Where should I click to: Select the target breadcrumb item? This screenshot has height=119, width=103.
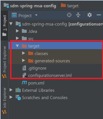click(73, 6)
